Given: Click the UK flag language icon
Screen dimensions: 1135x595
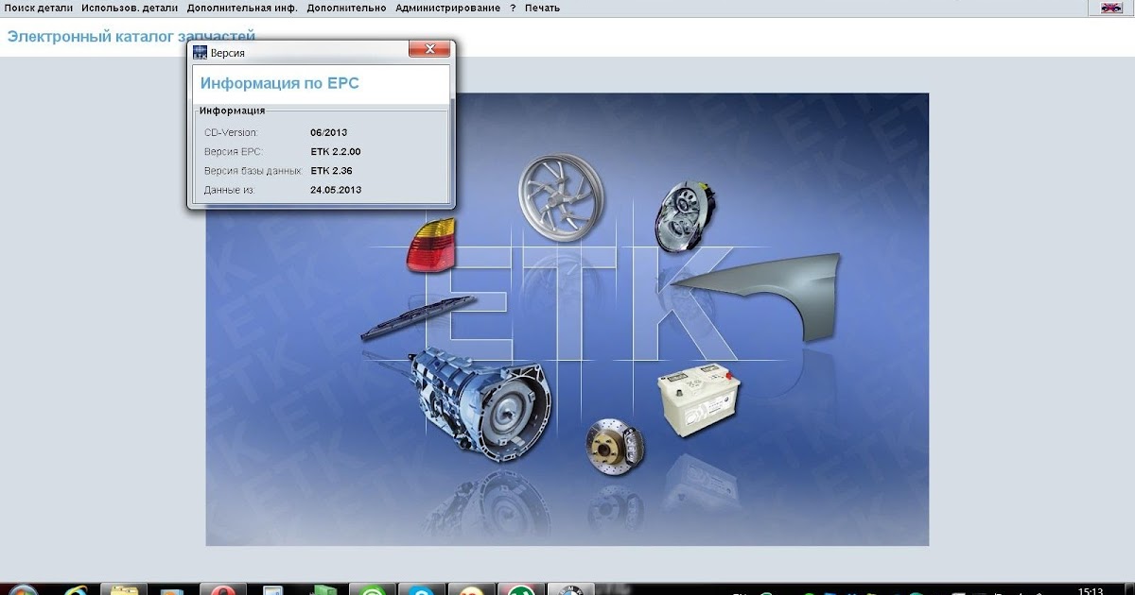Looking at the screenshot, I should click(x=1110, y=8).
